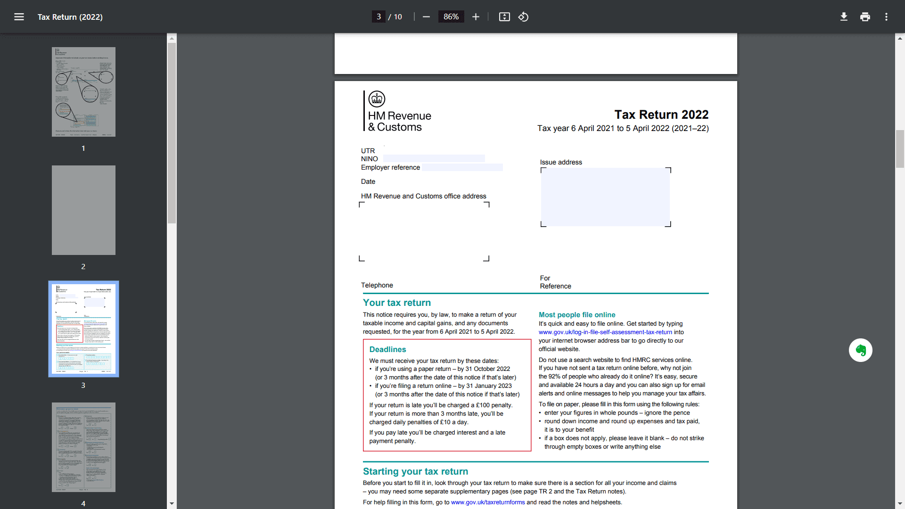This screenshot has height=509, width=905.
Task: Rotate the page counterclockwise
Action: (x=523, y=16)
